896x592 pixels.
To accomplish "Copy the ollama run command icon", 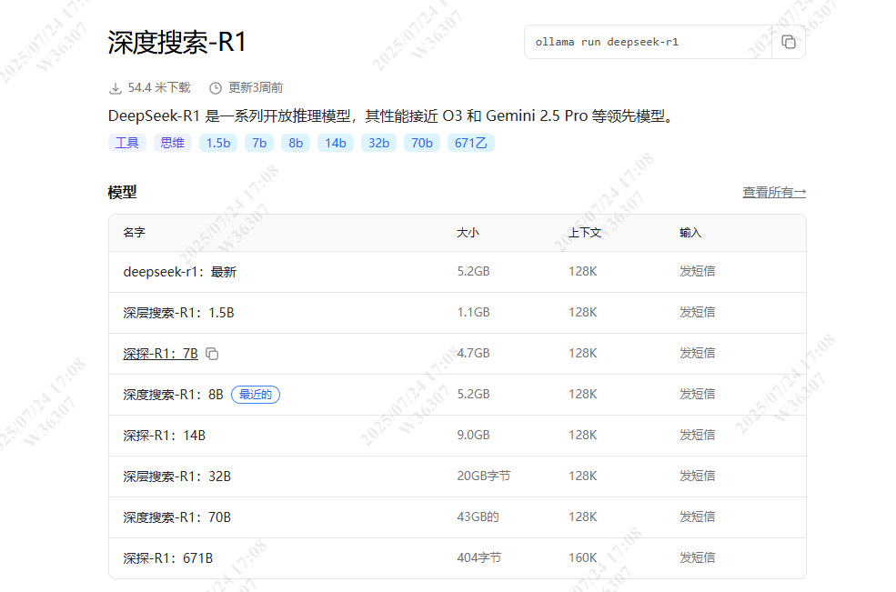I will tap(789, 43).
